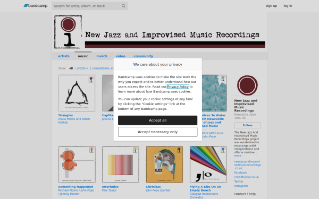Switch to the artists tab
This screenshot has width=319, height=199.
[x=64, y=56]
